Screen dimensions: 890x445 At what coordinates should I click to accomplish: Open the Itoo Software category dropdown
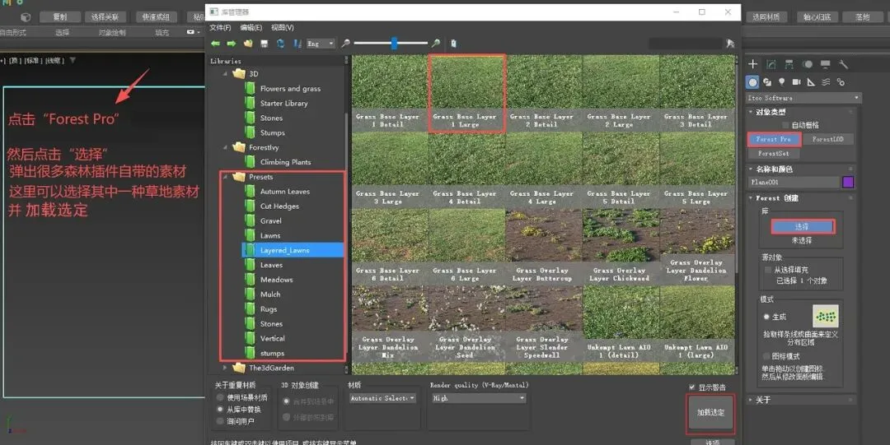point(803,98)
